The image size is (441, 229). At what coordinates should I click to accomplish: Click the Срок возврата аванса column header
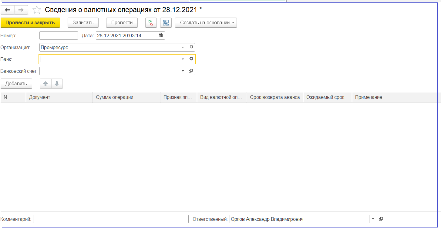[275, 97]
